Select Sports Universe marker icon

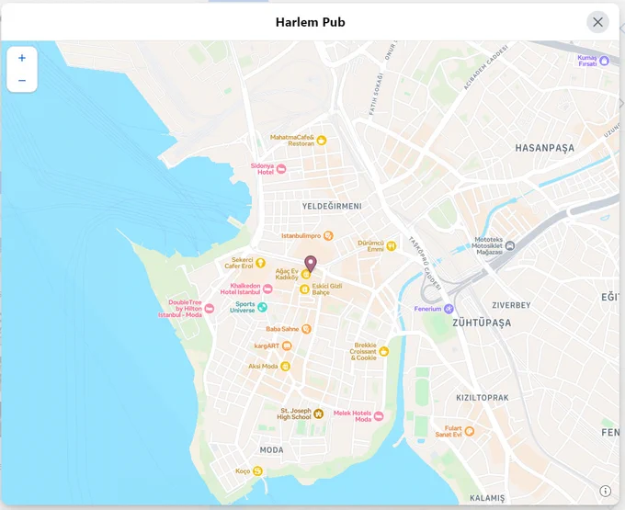click(x=262, y=307)
